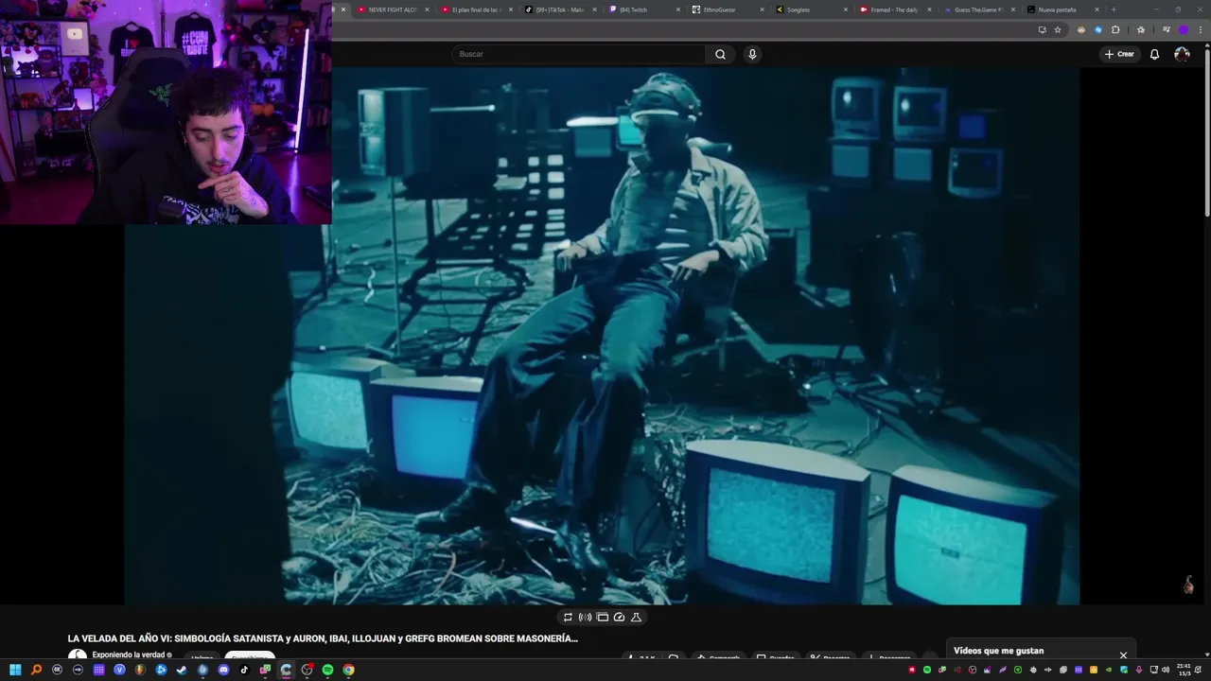Open Steam from the taskbar

182,670
